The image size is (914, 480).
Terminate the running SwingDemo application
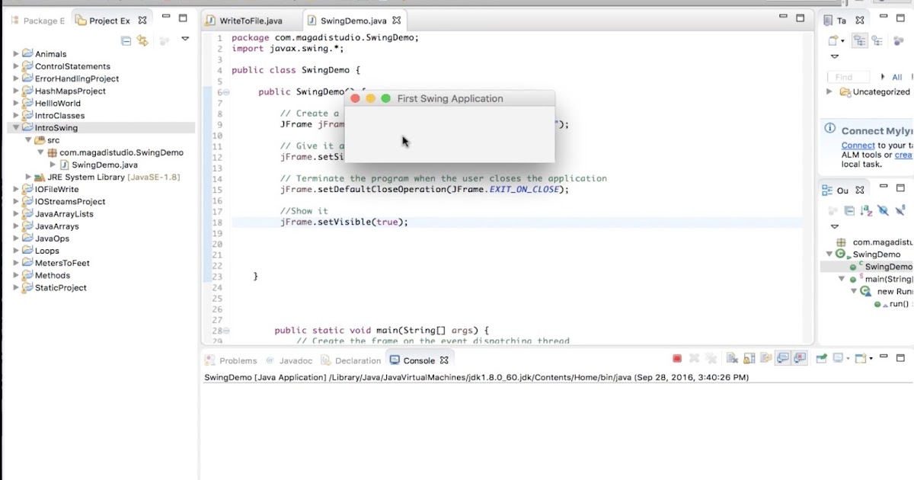pyautogui.click(x=677, y=358)
